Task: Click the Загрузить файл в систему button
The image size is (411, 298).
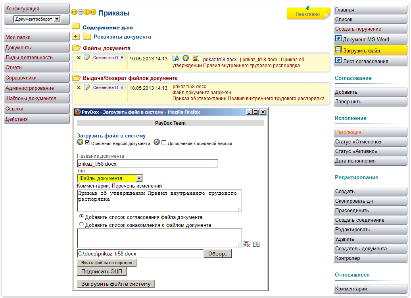Action: 116,284
